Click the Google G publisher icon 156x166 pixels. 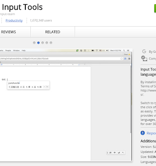tap(144, 52)
